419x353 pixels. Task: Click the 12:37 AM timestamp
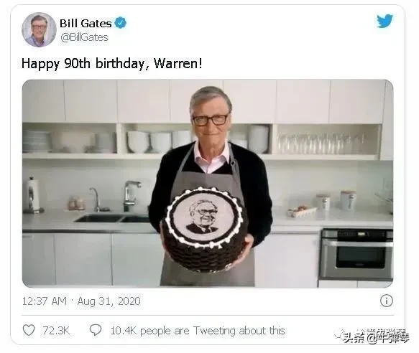[x=44, y=301]
